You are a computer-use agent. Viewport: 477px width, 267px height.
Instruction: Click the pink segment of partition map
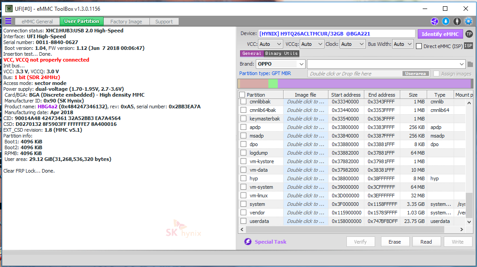[x=254, y=84]
